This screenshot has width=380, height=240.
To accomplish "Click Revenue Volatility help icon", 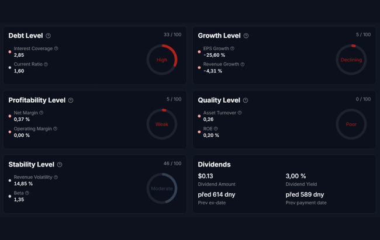I will click(56, 177).
